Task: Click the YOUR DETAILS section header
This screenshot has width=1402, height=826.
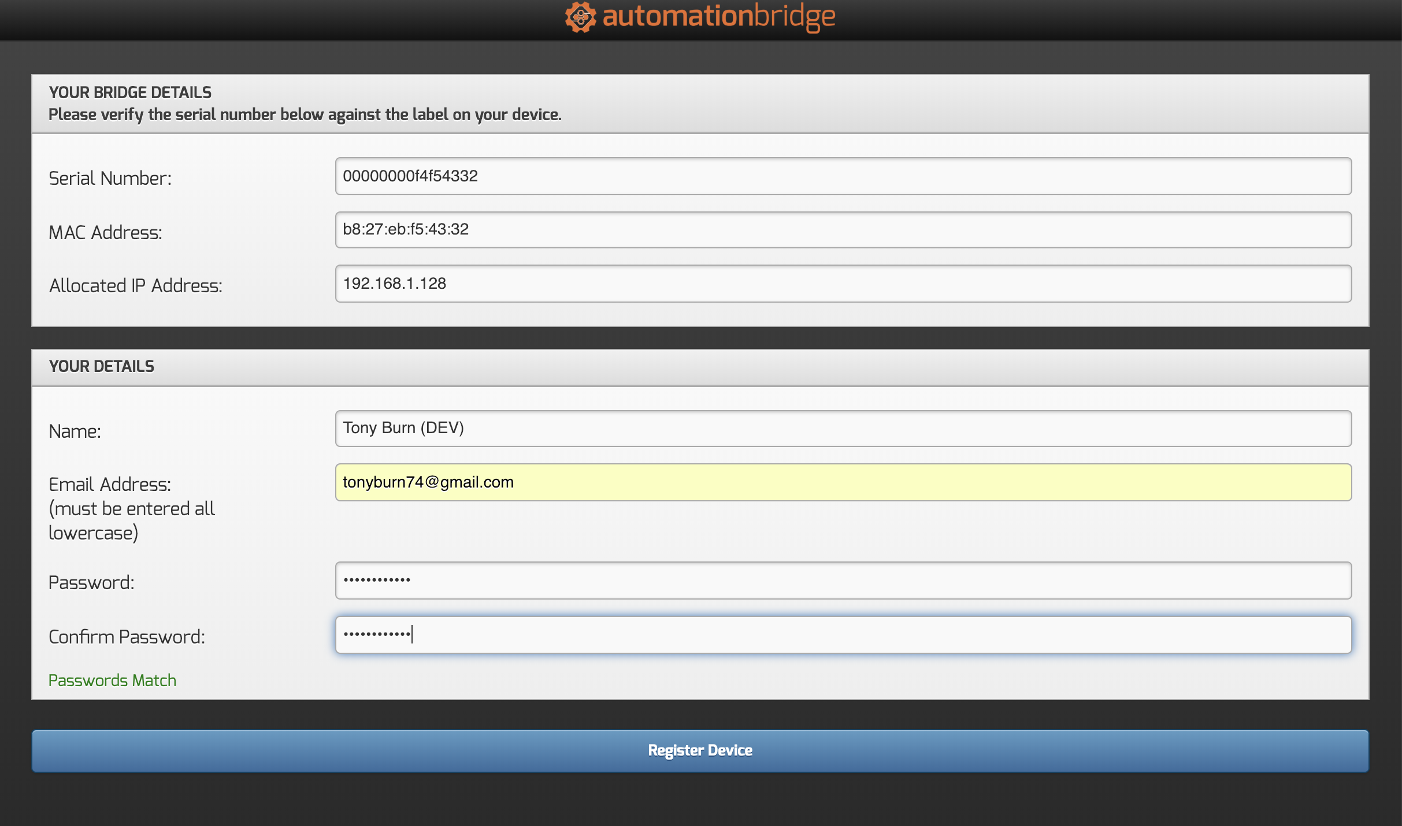Action: (101, 366)
